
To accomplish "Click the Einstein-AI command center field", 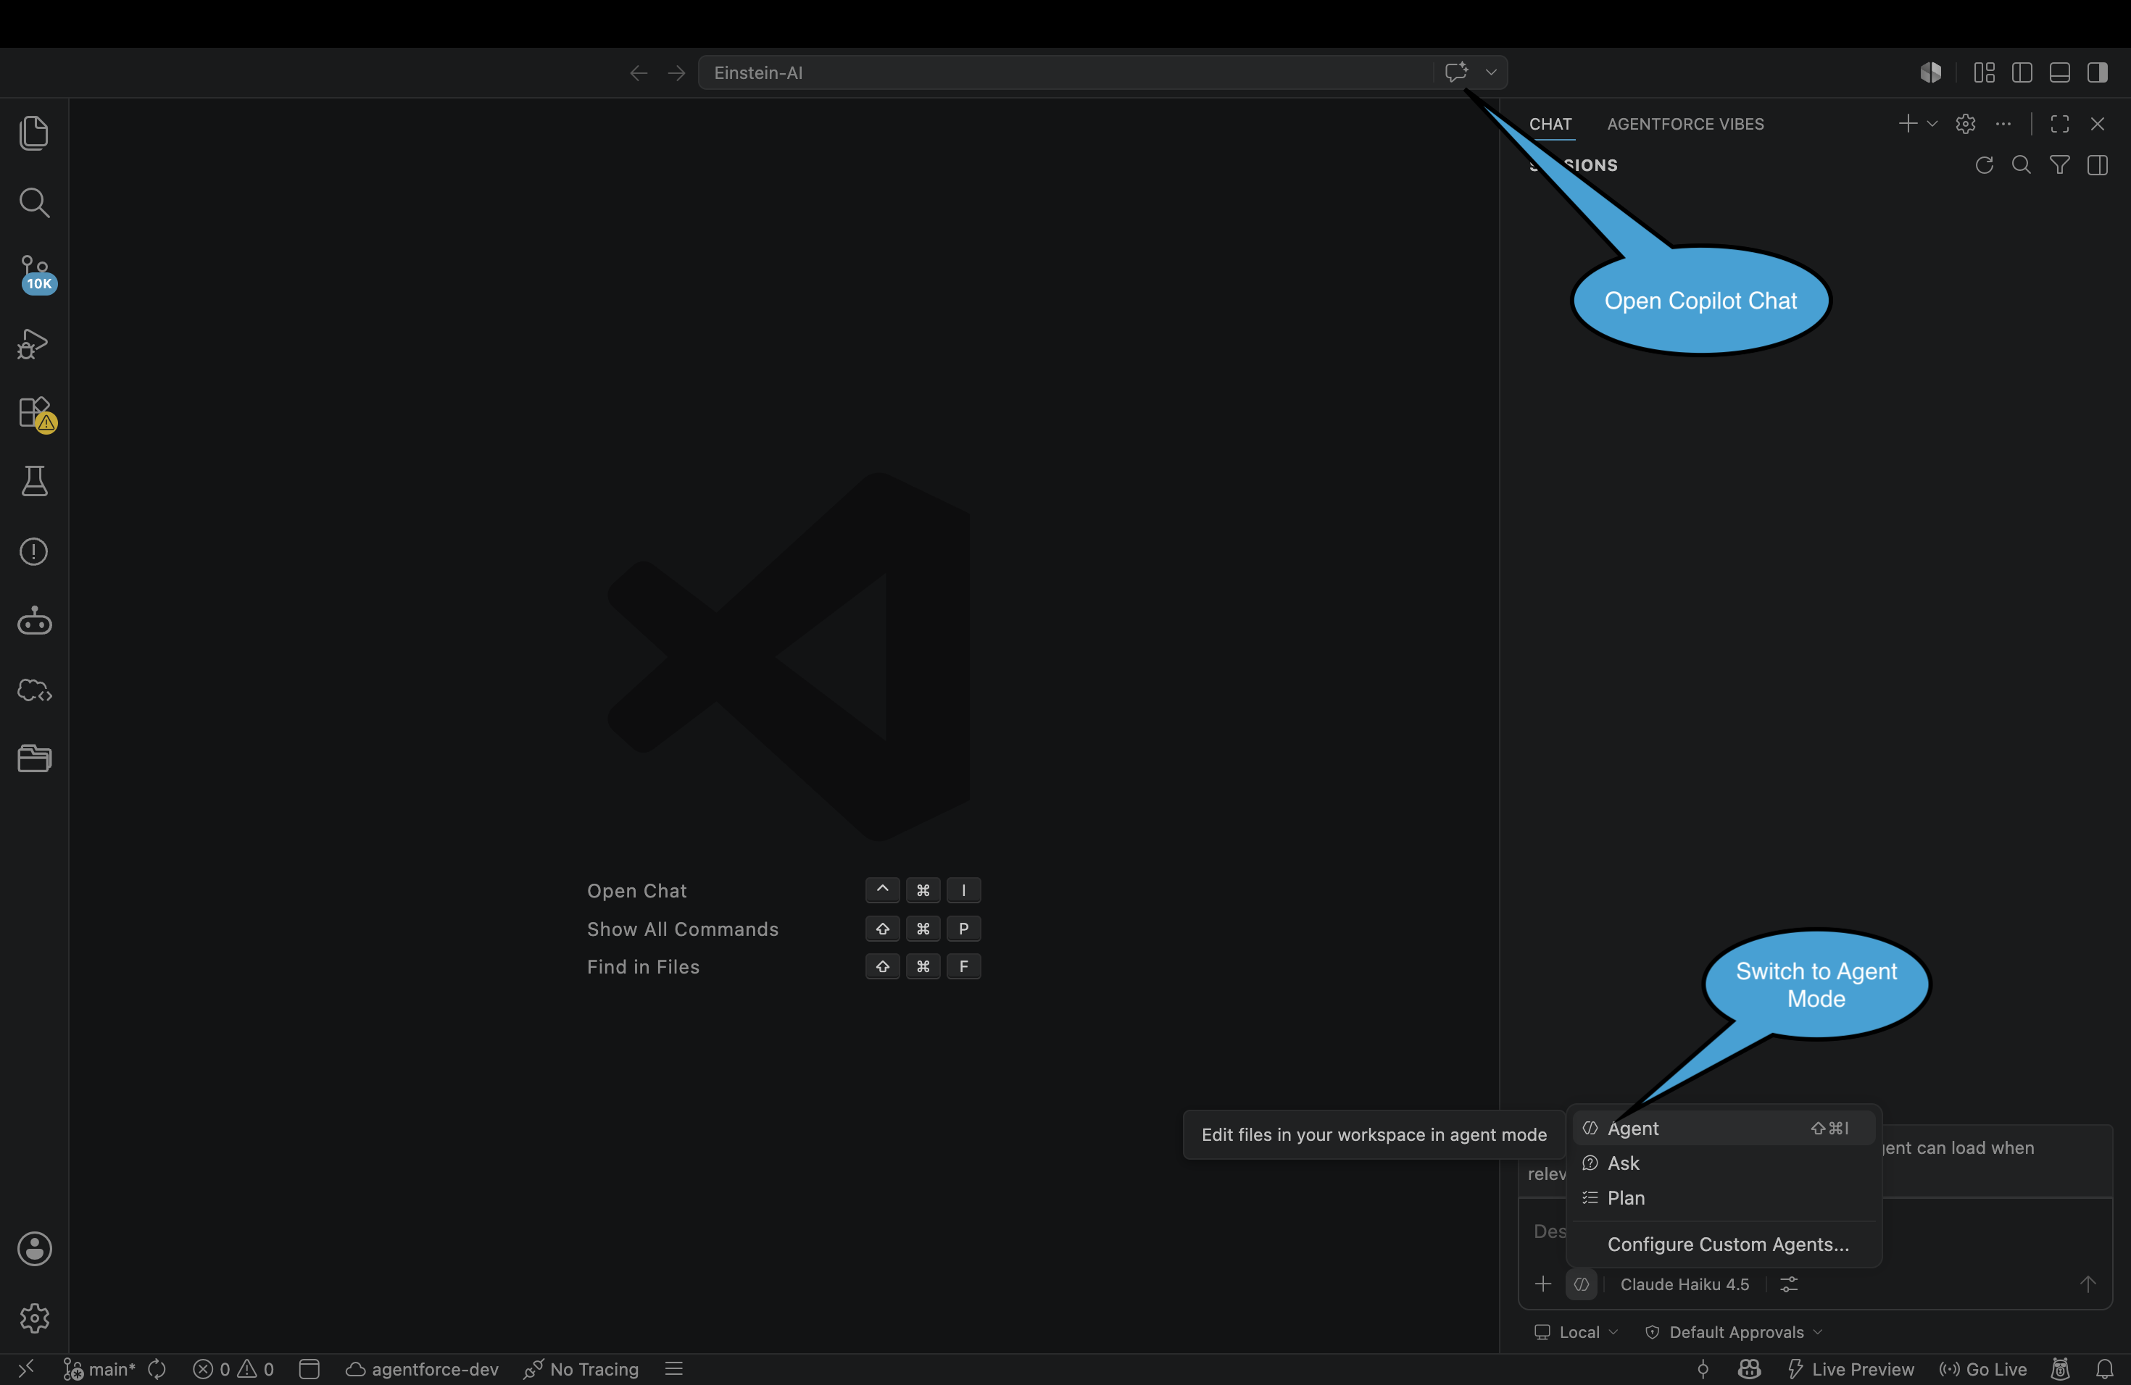I will pos(1065,72).
